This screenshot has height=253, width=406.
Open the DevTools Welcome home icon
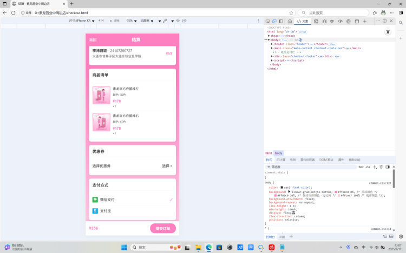click(290, 21)
